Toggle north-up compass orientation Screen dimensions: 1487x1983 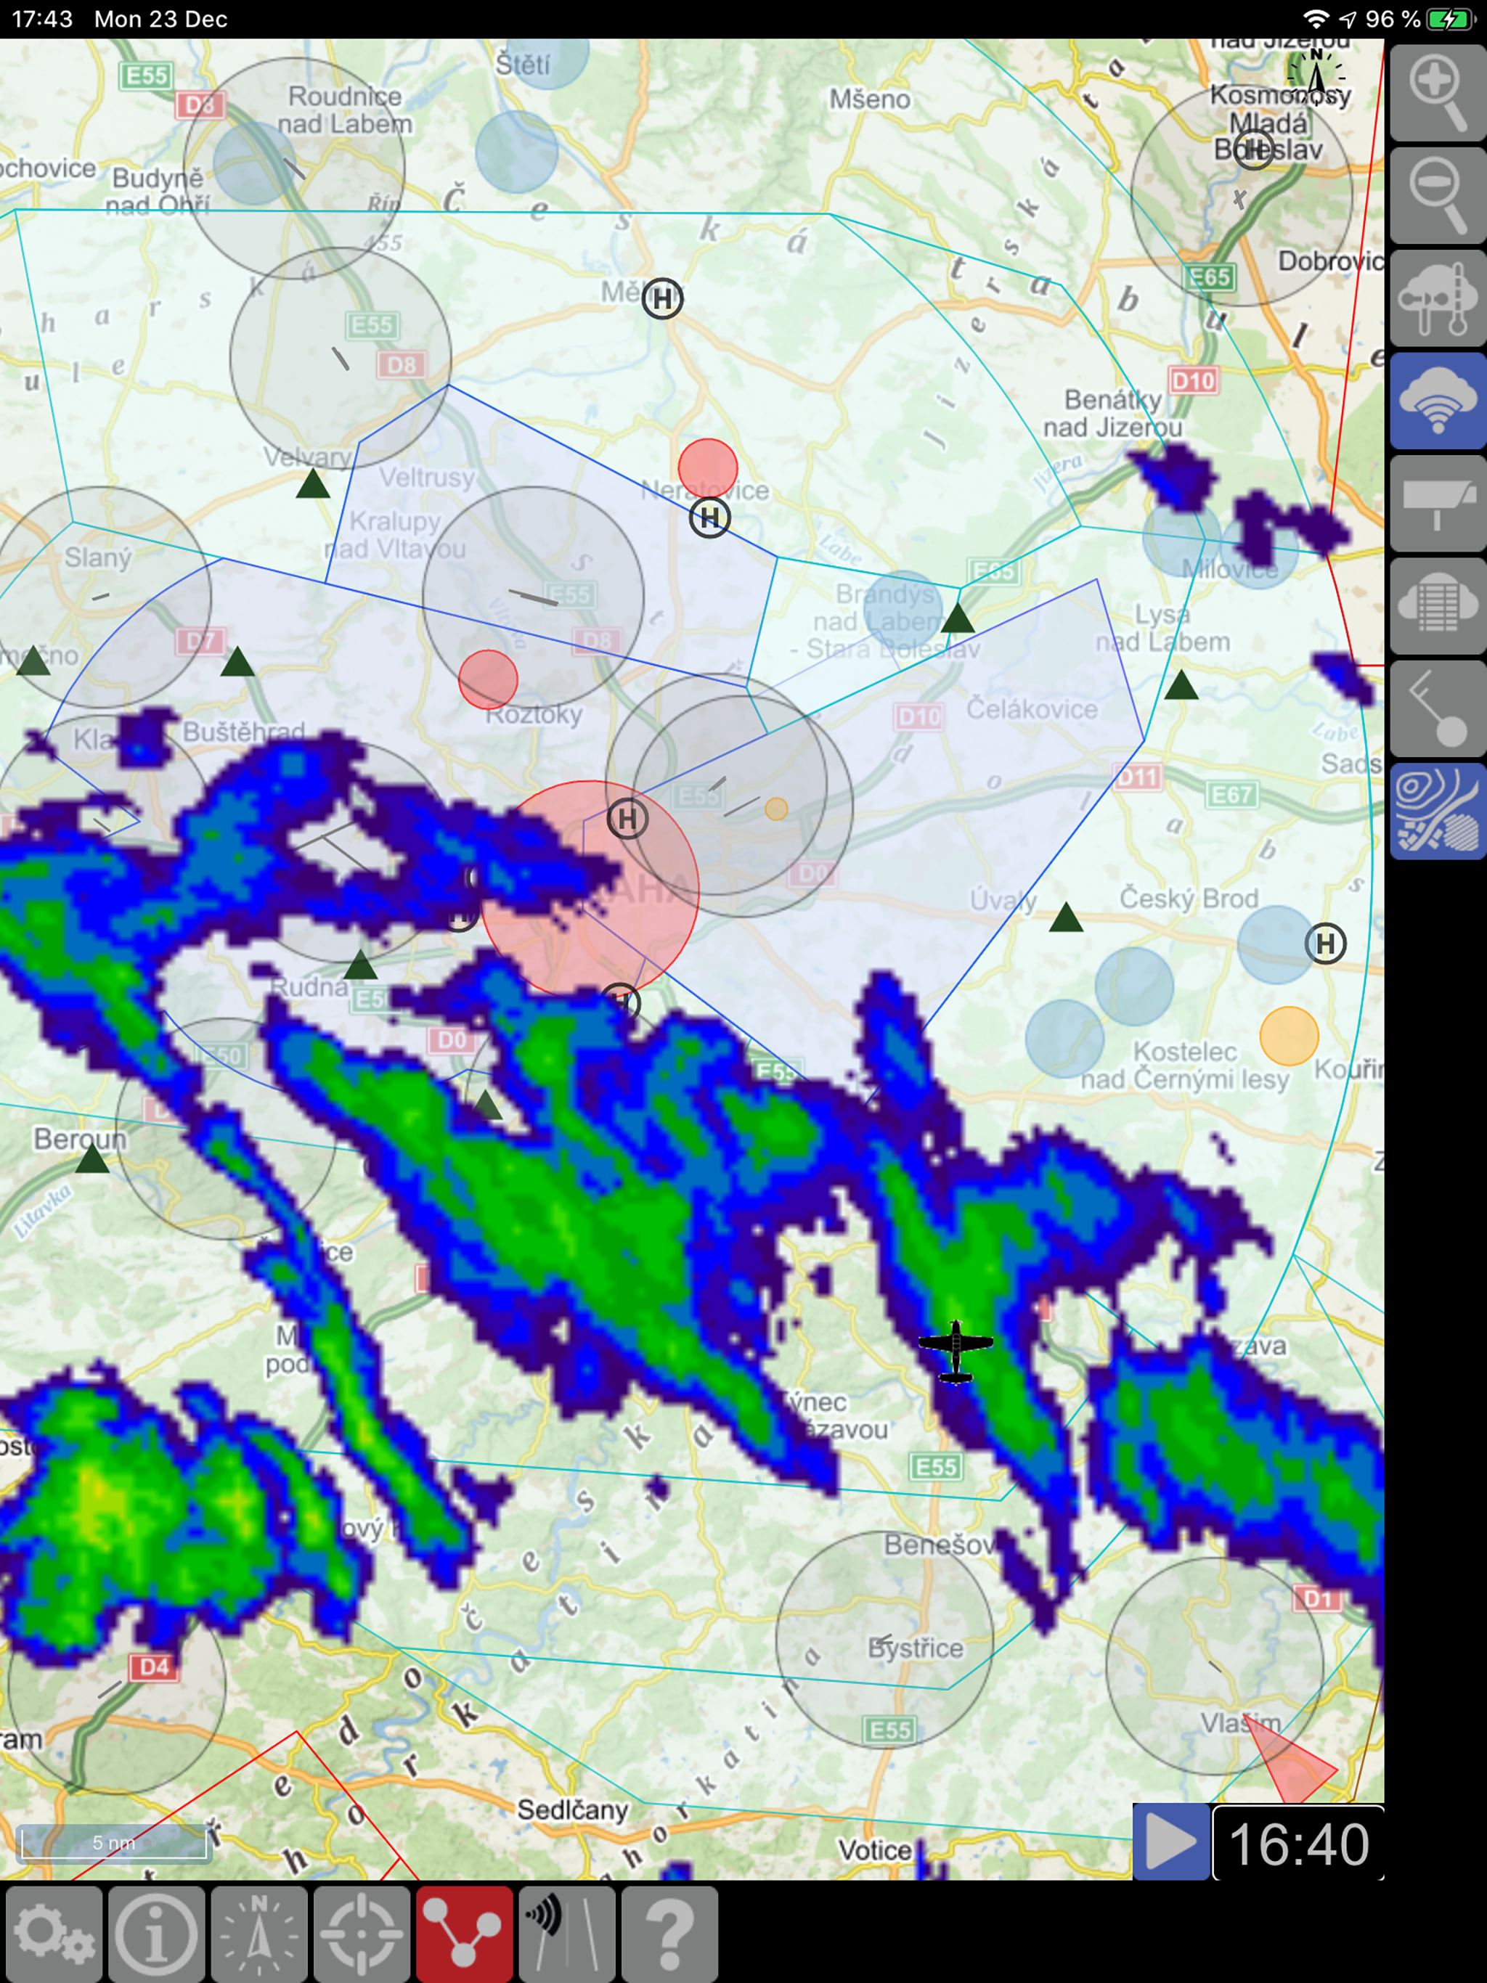[x=259, y=1934]
